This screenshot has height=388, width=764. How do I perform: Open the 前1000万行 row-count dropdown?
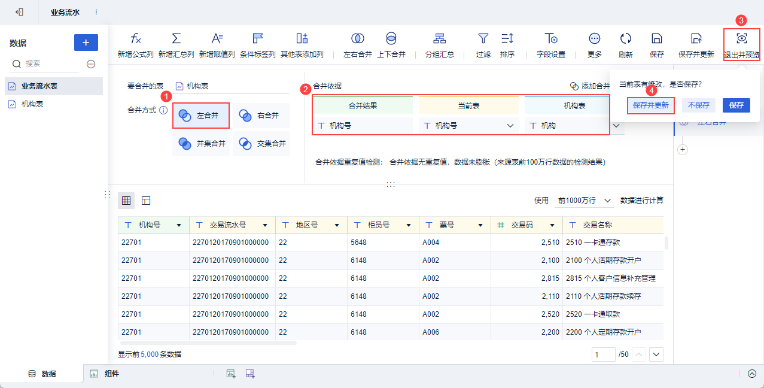(585, 201)
